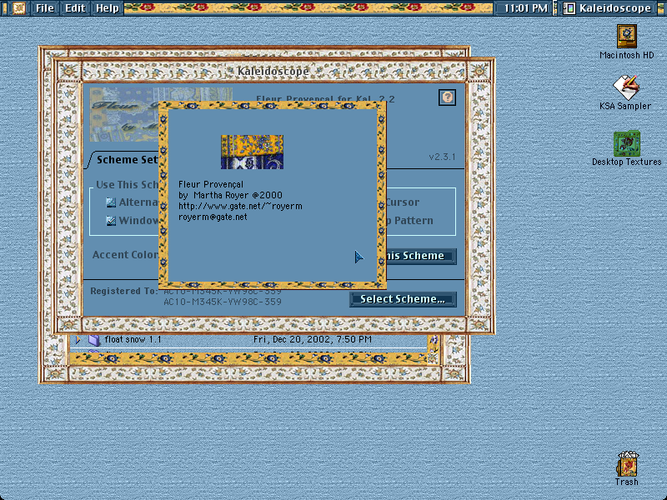Click the question mark help button in Kaleidoscope
The width and height of the screenshot is (667, 500).
pyautogui.click(x=447, y=97)
